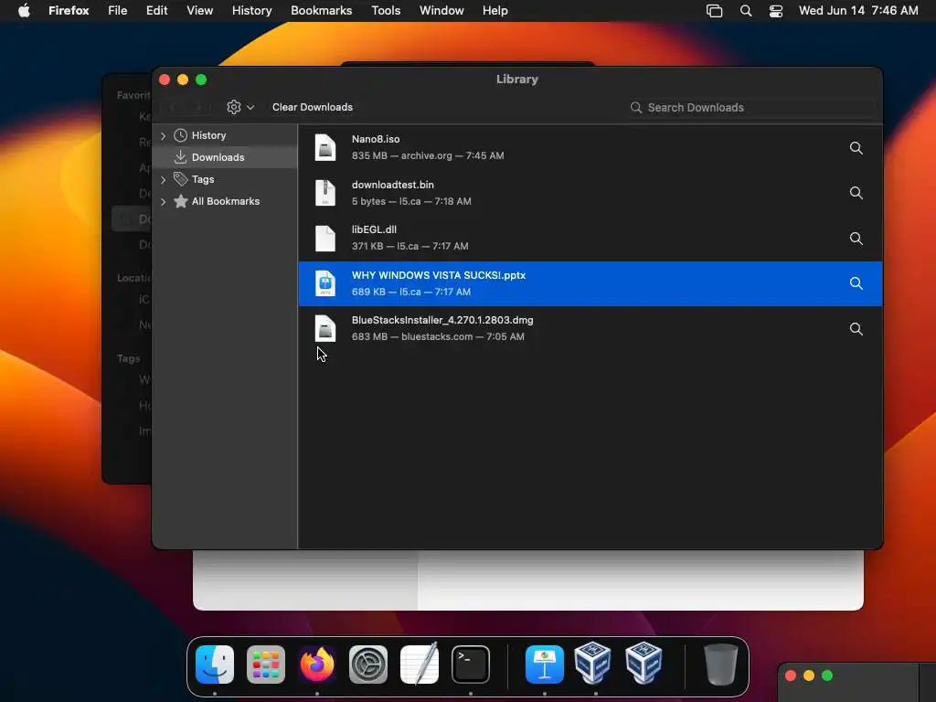Open Launchpad from the Dock
936x702 pixels.
[x=266, y=664]
